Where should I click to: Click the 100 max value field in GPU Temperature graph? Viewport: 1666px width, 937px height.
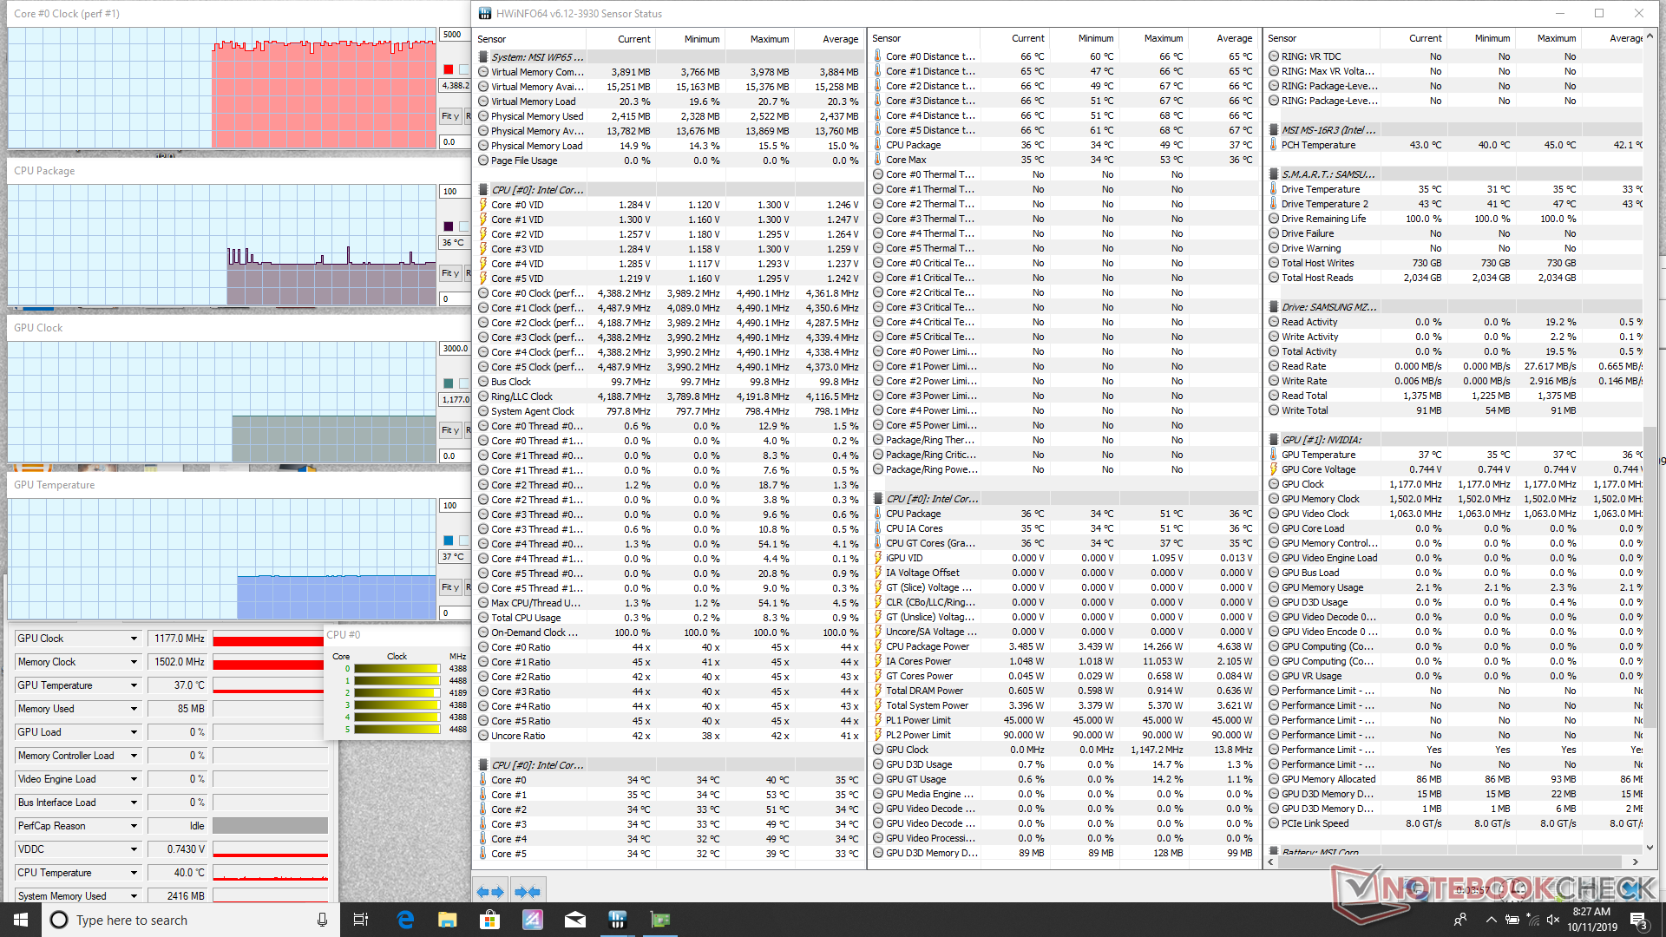455,506
